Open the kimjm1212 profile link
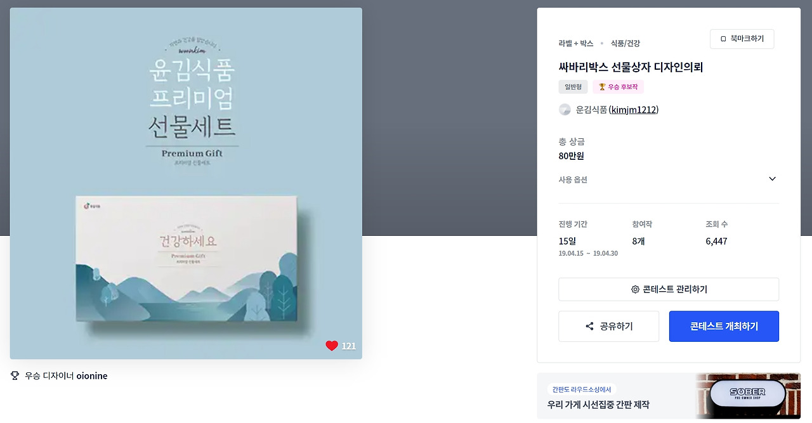This screenshot has width=812, height=423. click(634, 110)
